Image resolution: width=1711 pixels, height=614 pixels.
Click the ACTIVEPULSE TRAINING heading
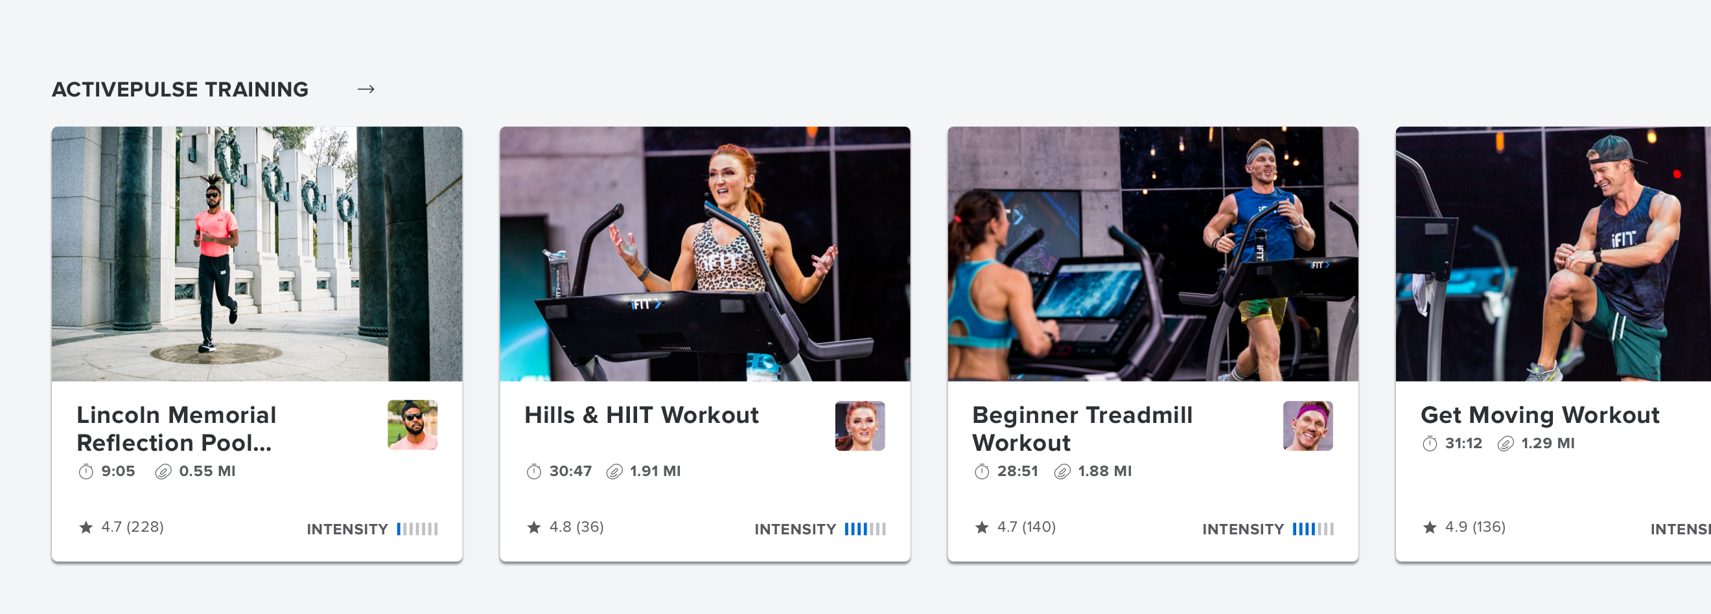pos(180,89)
